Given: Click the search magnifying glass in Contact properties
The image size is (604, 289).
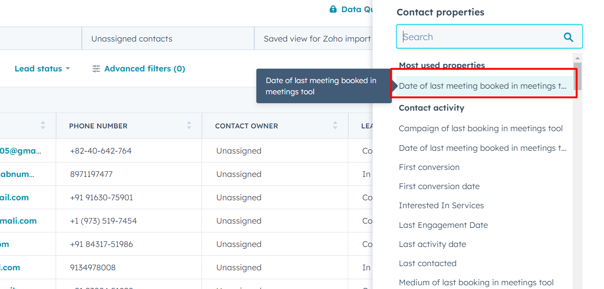Looking at the screenshot, I should tap(568, 36).
